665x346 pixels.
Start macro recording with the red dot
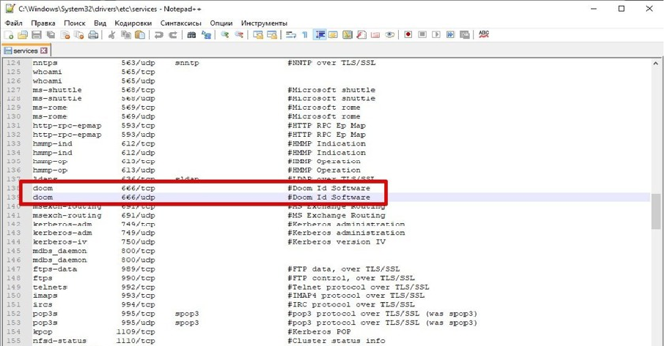pos(408,35)
